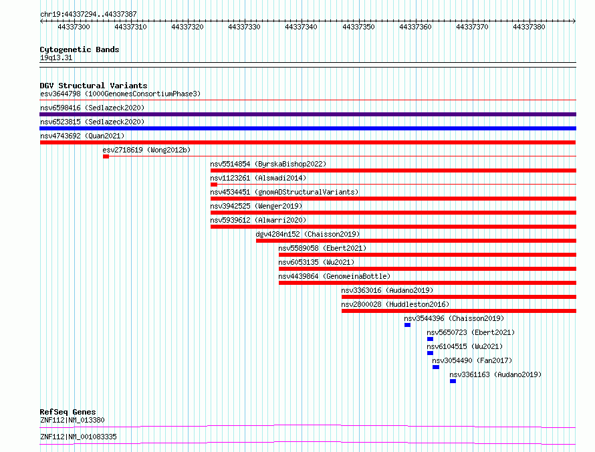Open nsv5589058 (Ebert2021) label
This screenshot has height=452, width=595.
[x=322, y=248]
